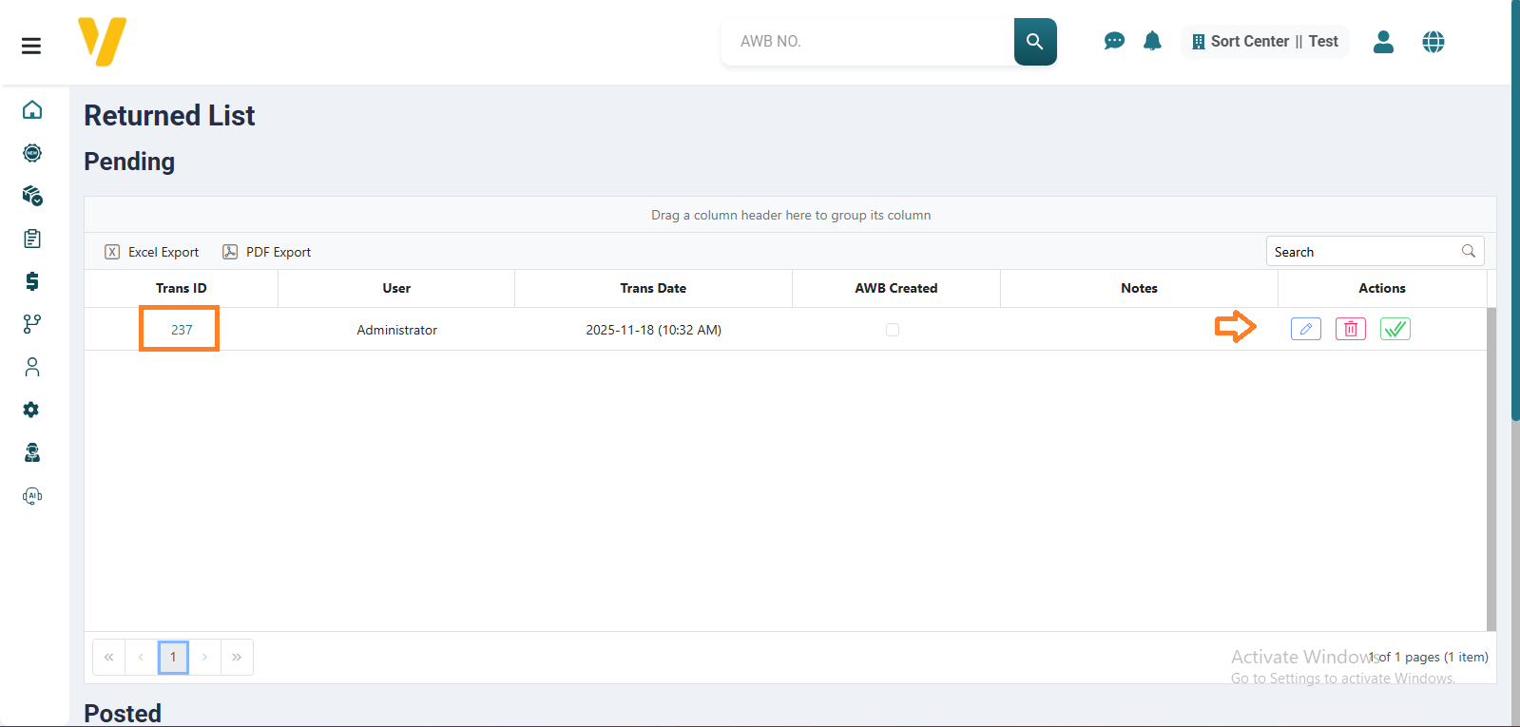The width and height of the screenshot is (1520, 727).
Task: Open the chat messages icon
Action: [1114, 41]
